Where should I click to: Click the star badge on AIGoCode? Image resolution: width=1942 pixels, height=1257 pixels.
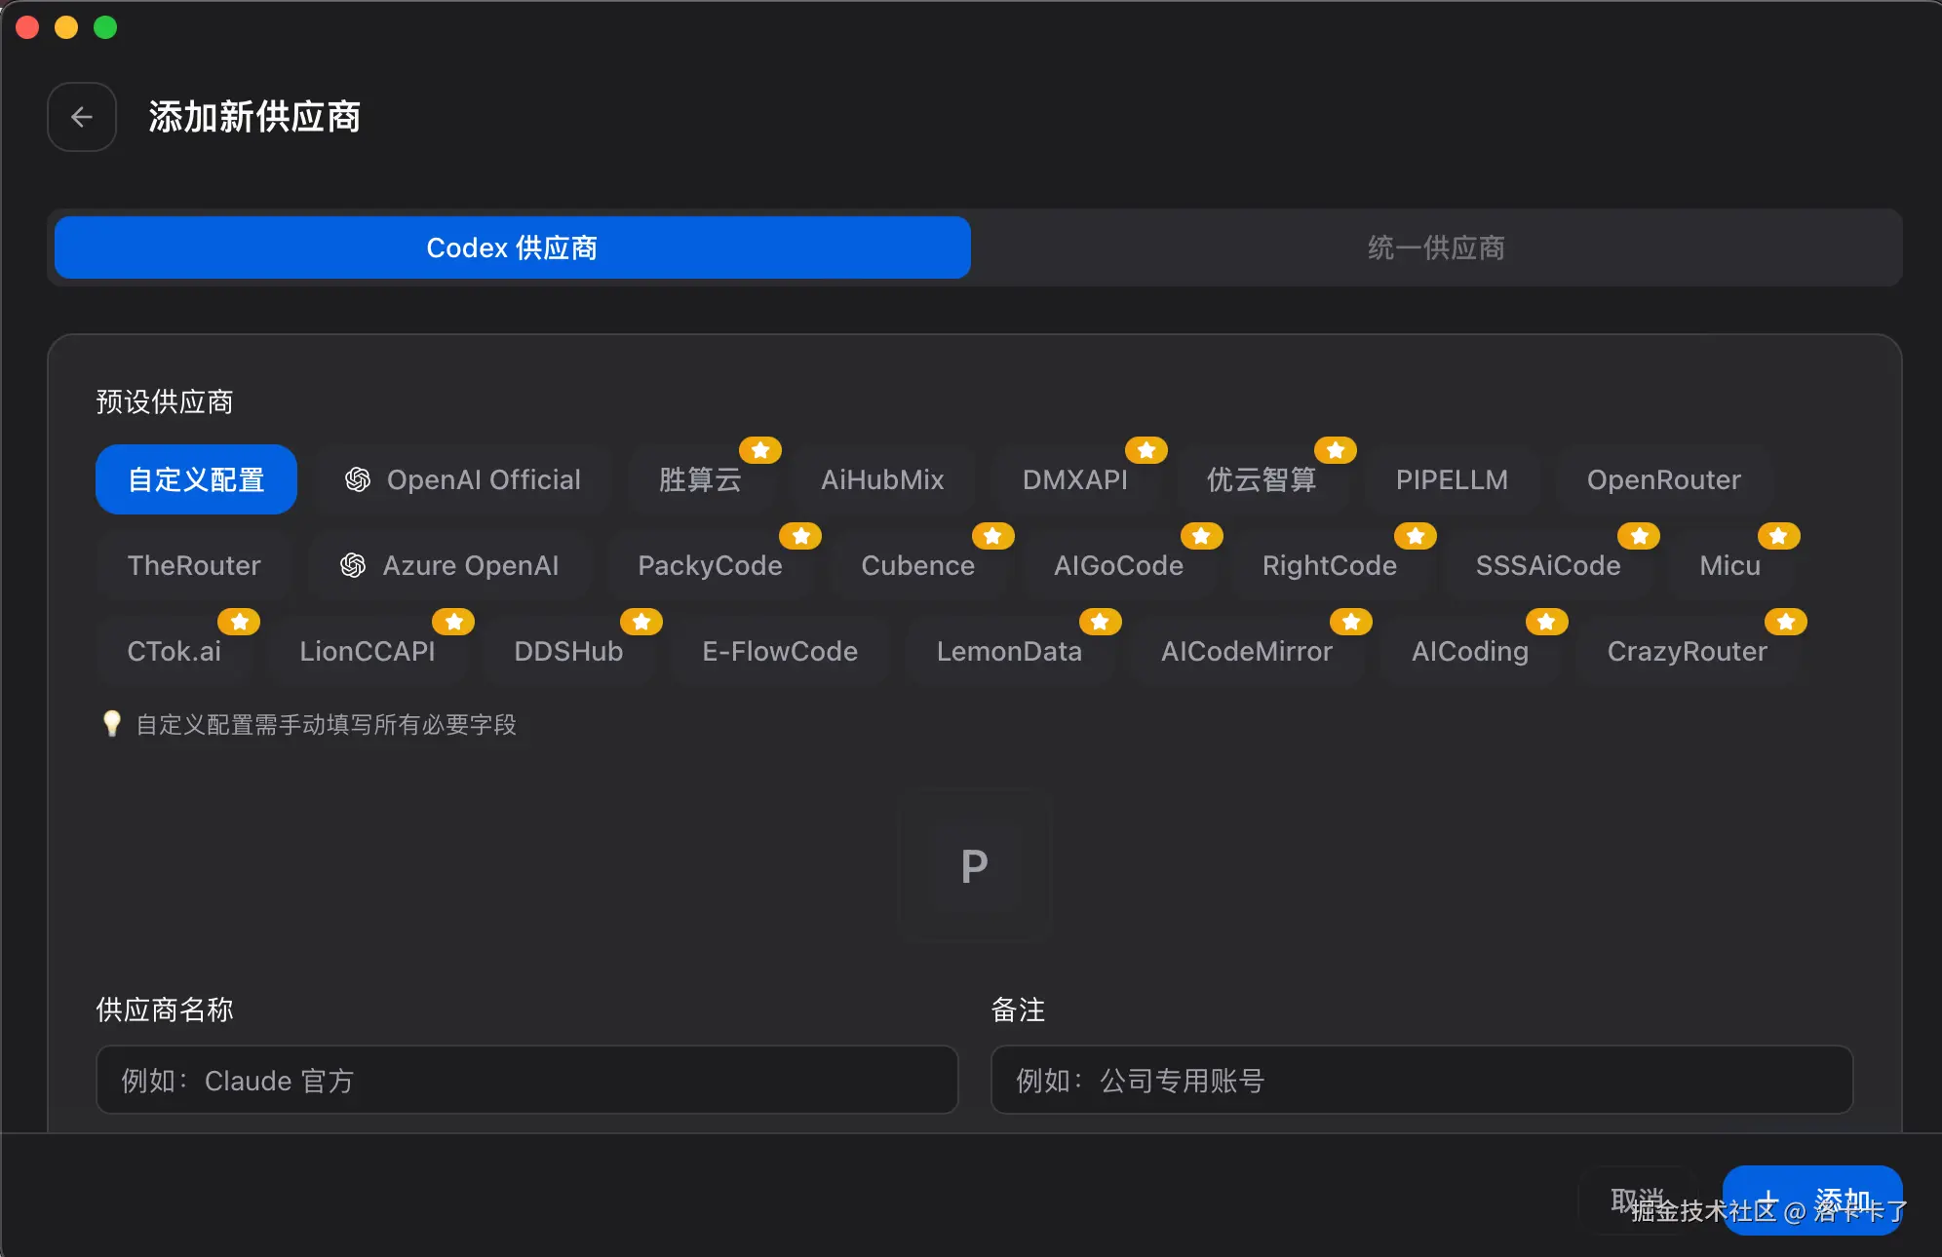coord(1202,536)
